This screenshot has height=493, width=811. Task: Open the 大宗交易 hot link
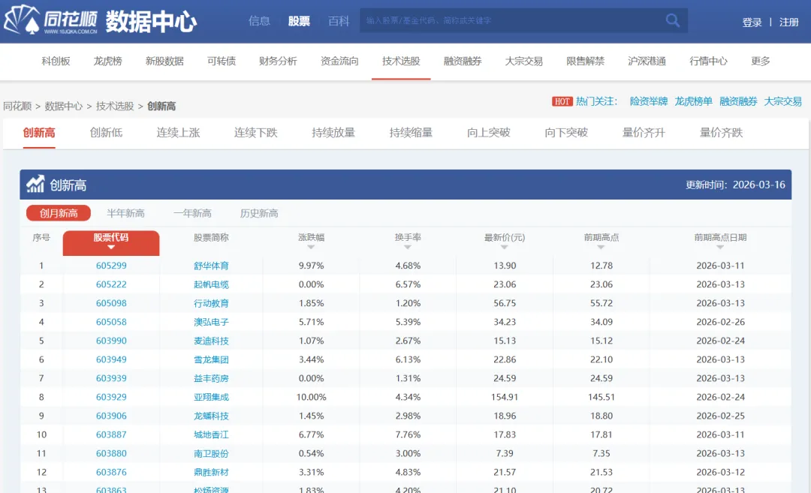click(x=782, y=101)
